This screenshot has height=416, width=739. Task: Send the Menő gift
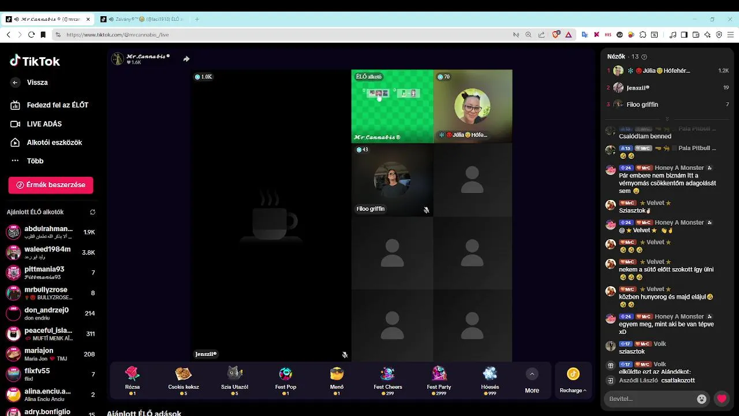coord(337,380)
